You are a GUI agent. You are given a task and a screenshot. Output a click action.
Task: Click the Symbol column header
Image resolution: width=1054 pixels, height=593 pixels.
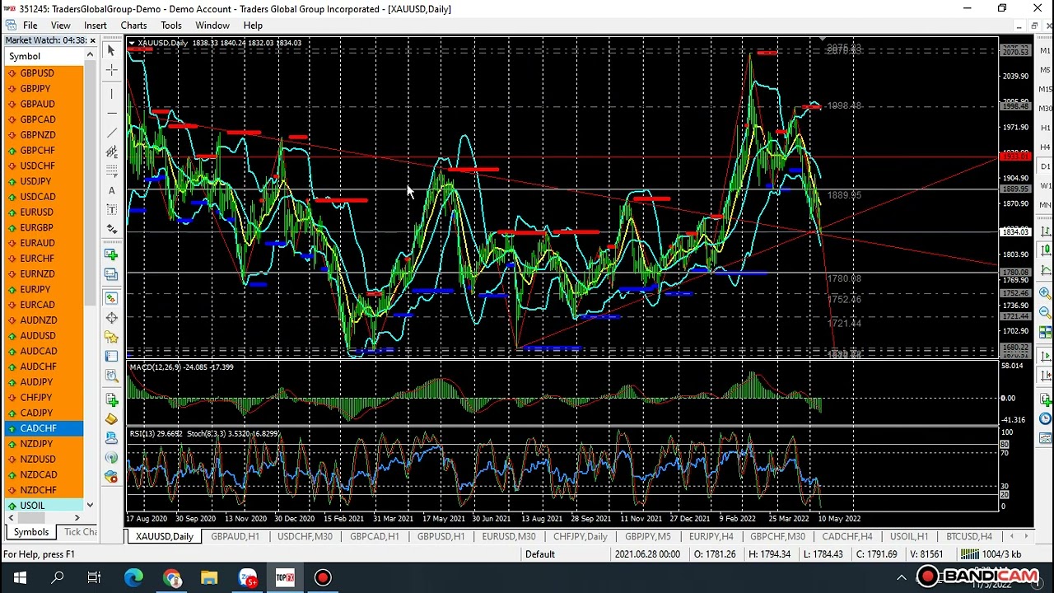44,56
